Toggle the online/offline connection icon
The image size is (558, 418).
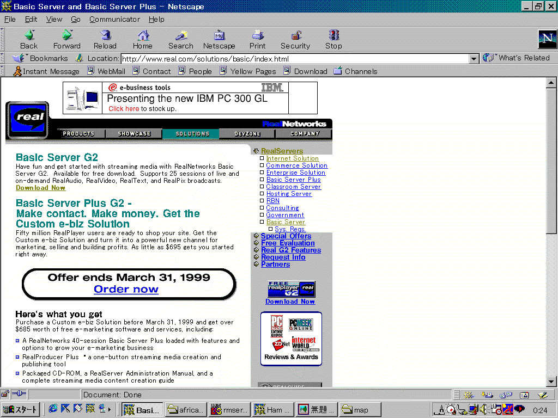click(19, 394)
